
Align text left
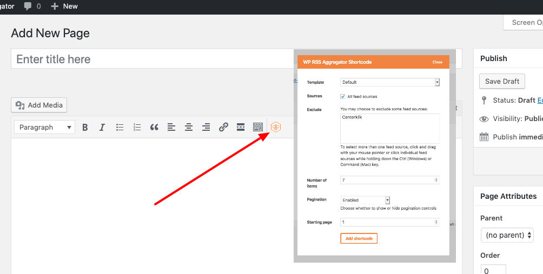click(171, 128)
